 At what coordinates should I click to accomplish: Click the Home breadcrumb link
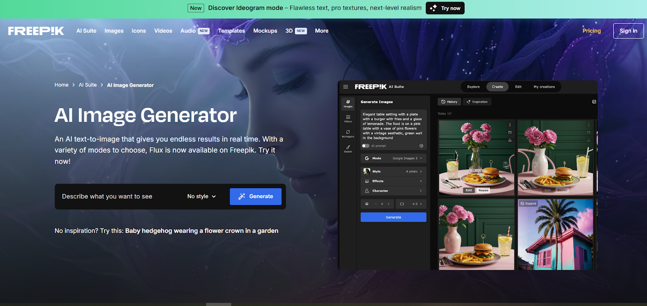(61, 85)
